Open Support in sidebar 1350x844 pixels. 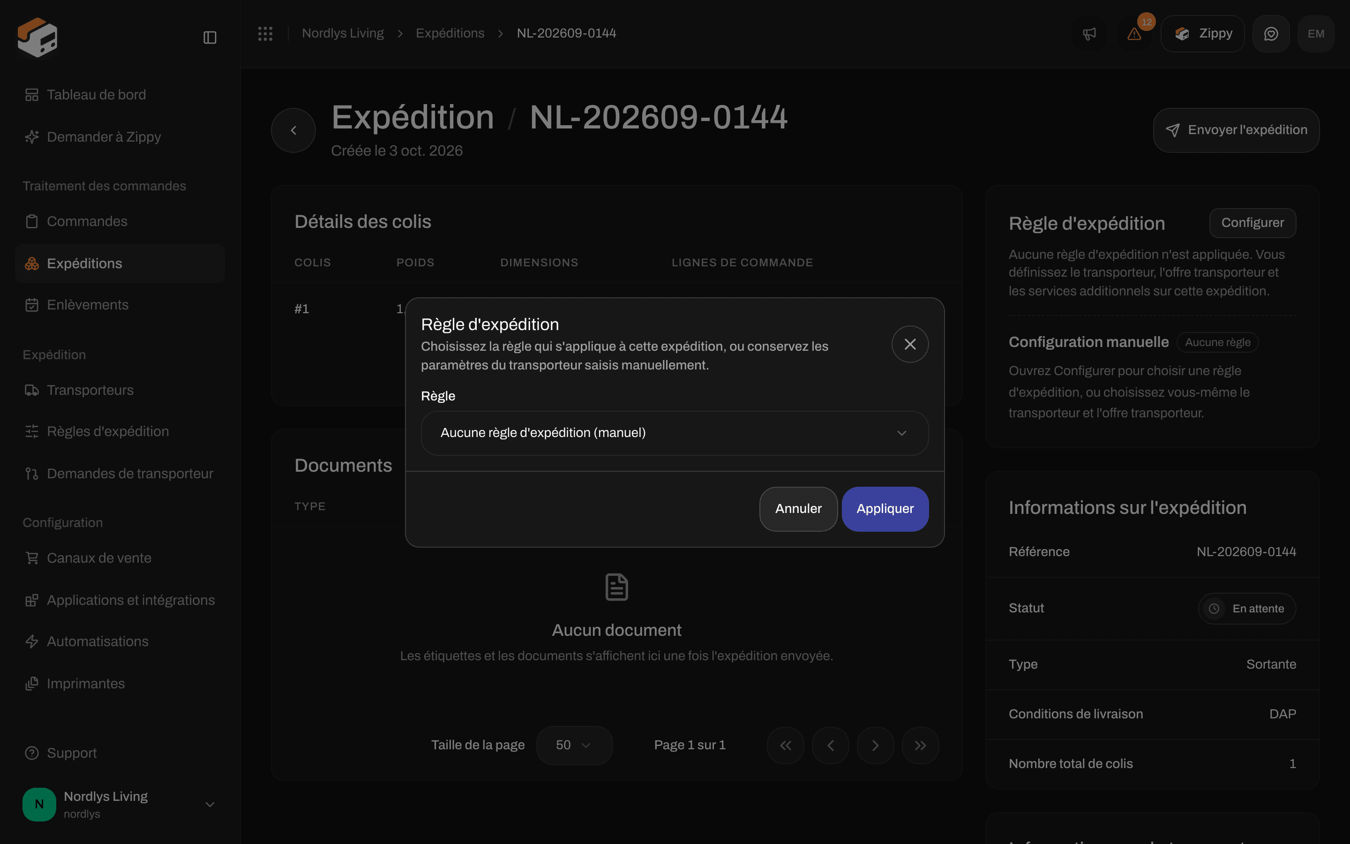(120, 753)
